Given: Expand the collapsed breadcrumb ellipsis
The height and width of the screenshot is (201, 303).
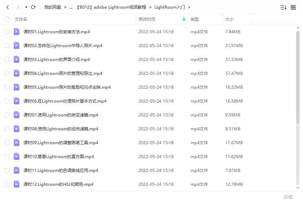Looking at the screenshot, I should [x=71, y=7].
